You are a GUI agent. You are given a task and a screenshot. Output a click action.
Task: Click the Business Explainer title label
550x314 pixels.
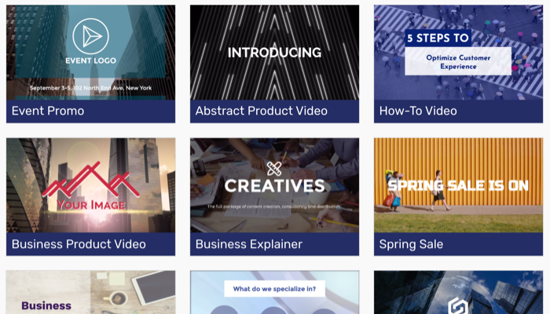[249, 244]
